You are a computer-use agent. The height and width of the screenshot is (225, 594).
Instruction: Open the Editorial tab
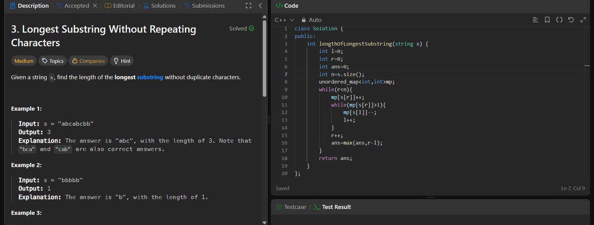[x=119, y=5]
